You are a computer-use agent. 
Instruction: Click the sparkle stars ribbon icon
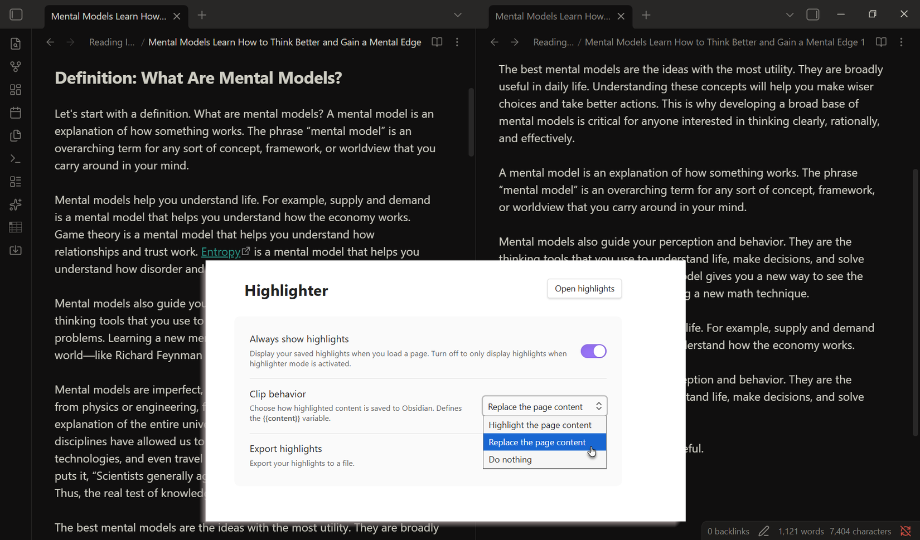coord(16,205)
